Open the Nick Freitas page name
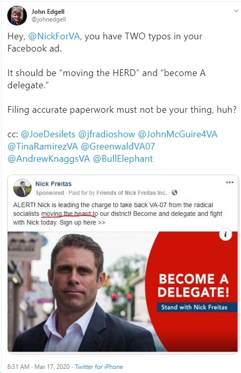Screen dimensions: 241x373 [53, 184]
